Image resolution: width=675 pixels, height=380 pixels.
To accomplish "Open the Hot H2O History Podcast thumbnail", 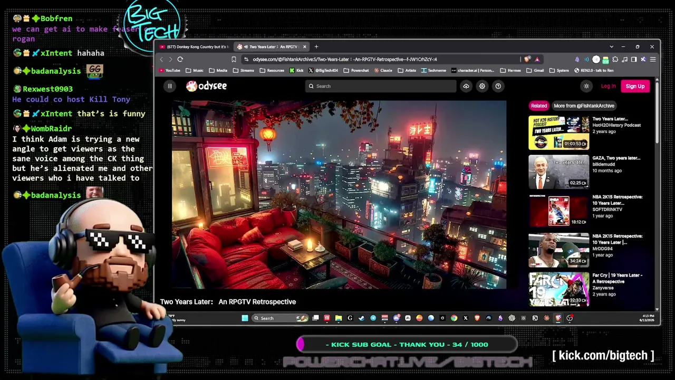I will tap(558, 133).
